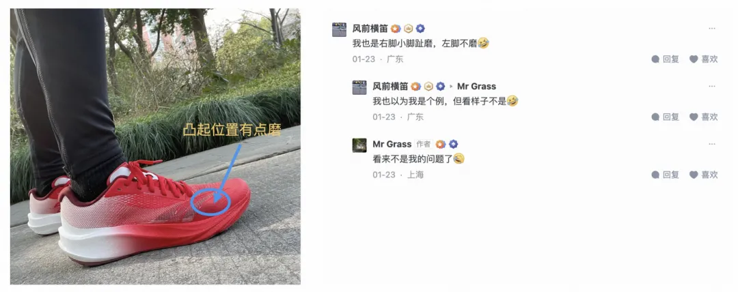Open more options for the 风前横笛 reply
The height and width of the screenshot is (292, 738).
pyautogui.click(x=711, y=86)
